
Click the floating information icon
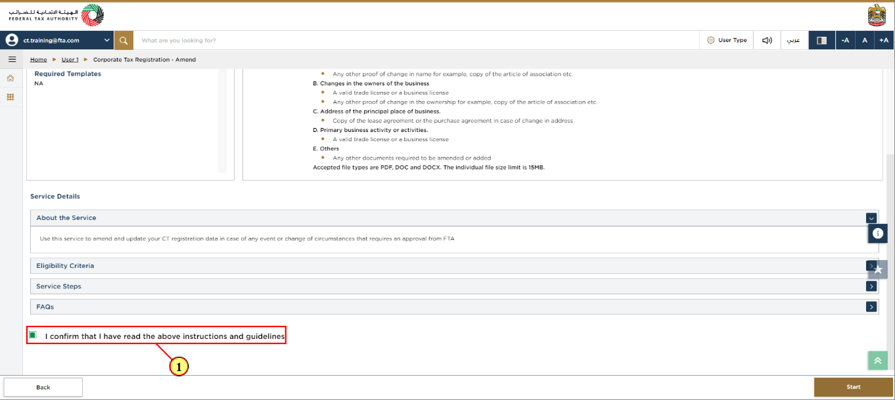(x=879, y=233)
